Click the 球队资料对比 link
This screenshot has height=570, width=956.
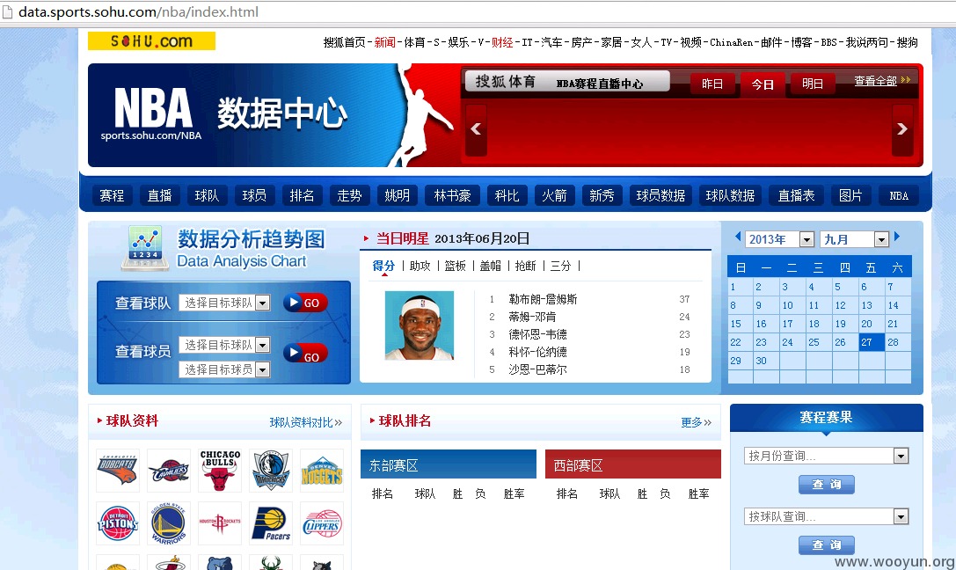click(306, 422)
